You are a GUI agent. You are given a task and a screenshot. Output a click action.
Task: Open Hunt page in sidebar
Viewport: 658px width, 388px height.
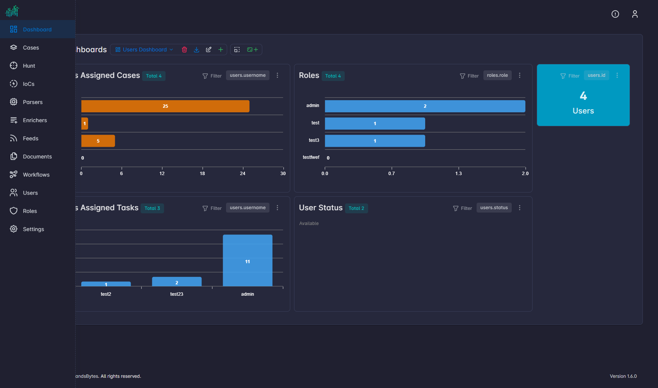[x=38, y=65]
